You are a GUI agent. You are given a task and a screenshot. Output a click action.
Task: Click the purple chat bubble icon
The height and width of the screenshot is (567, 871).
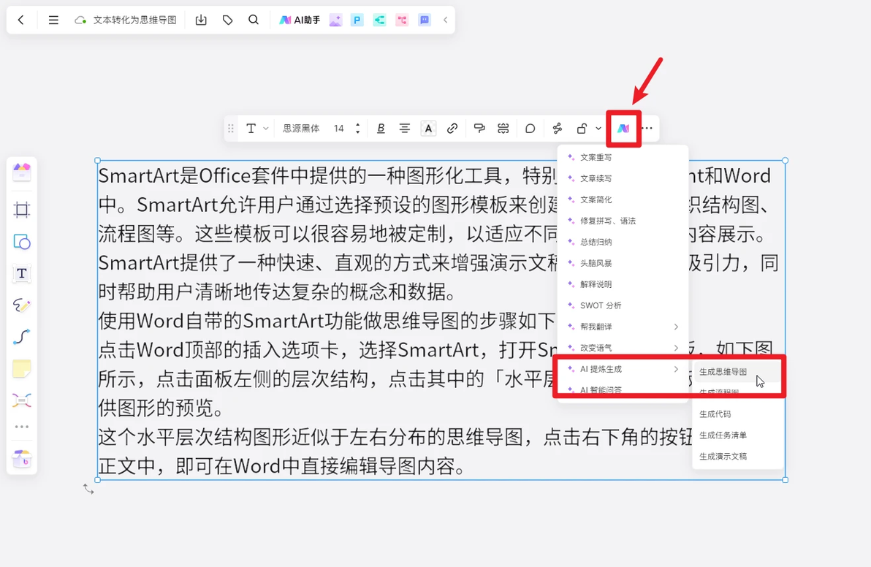tap(425, 20)
